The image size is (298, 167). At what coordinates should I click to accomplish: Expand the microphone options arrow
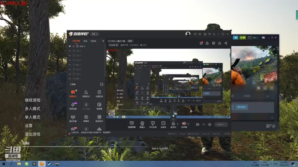pos(178,124)
